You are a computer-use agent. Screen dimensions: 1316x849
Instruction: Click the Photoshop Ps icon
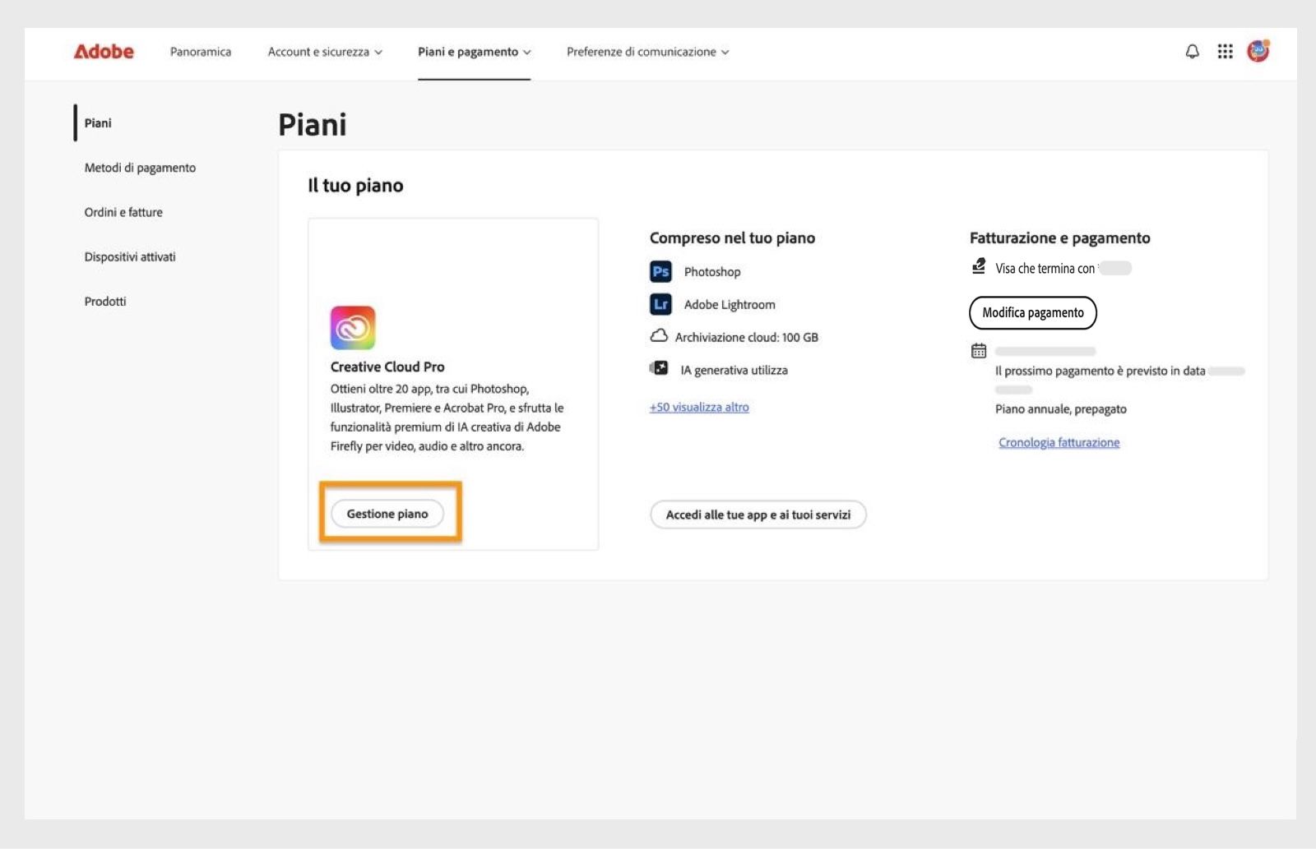click(x=660, y=271)
